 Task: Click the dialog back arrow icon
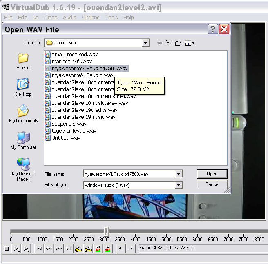point(160,43)
